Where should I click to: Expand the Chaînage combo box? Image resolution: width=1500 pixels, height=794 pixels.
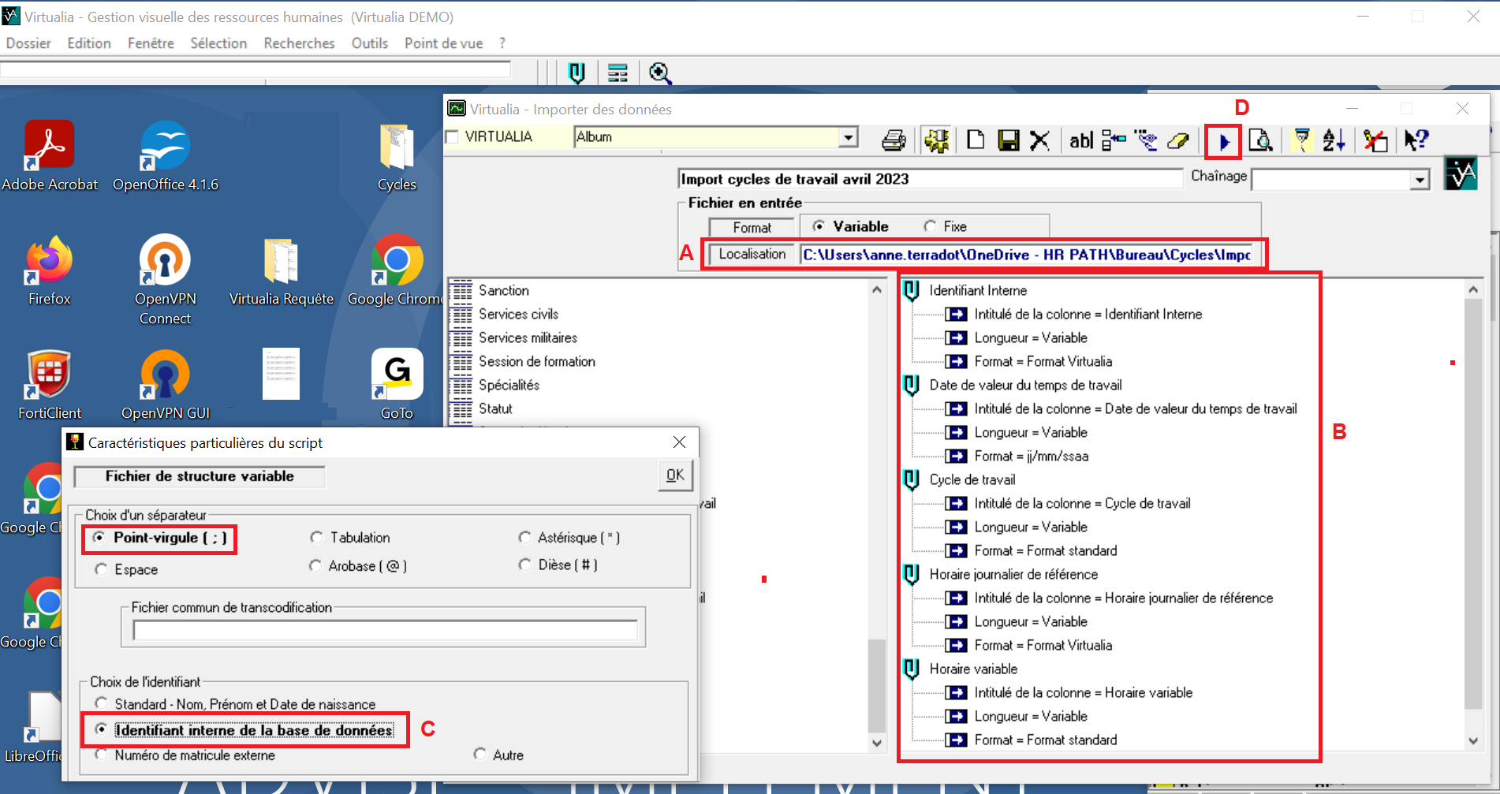coord(1420,180)
